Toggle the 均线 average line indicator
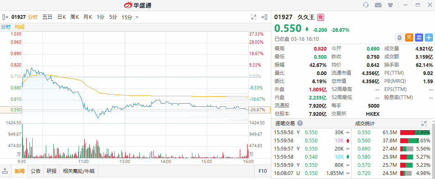 tap(20, 27)
